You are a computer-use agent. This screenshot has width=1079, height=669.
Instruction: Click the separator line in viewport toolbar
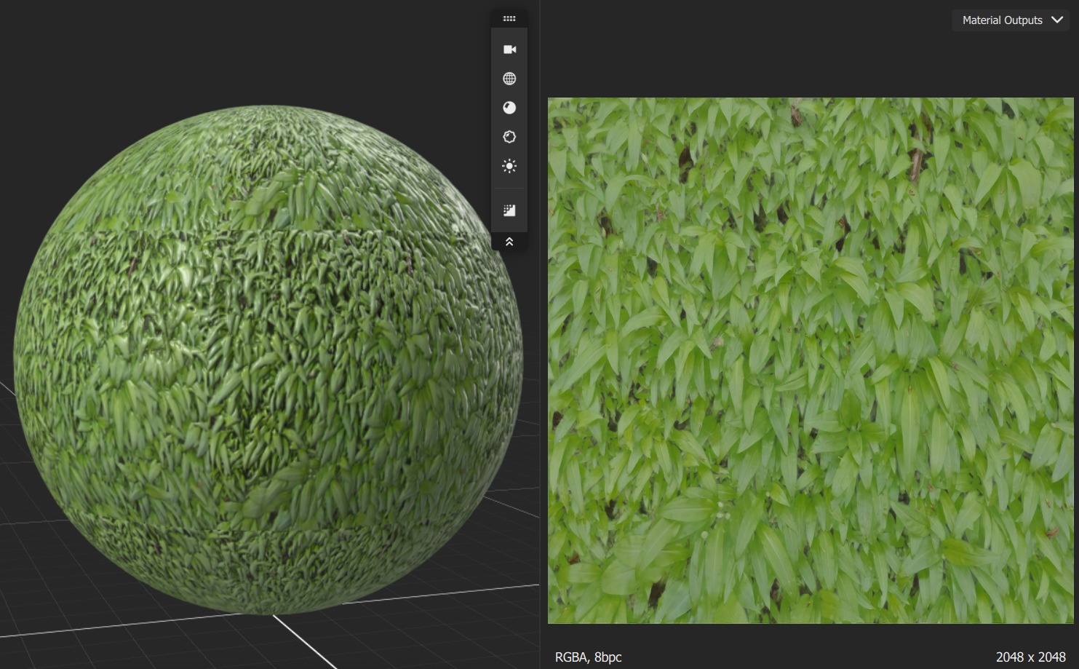[509, 189]
